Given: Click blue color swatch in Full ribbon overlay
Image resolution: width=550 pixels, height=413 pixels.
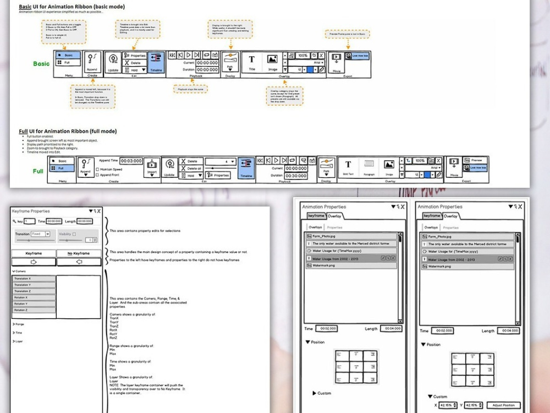Looking at the screenshot, I should click(427, 175).
